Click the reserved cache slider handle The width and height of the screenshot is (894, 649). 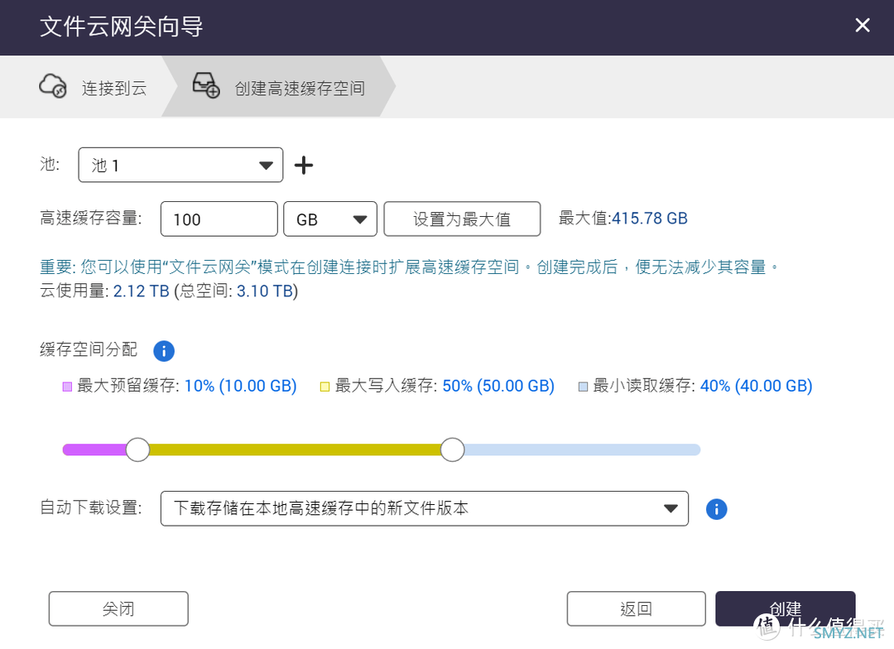[x=137, y=449]
